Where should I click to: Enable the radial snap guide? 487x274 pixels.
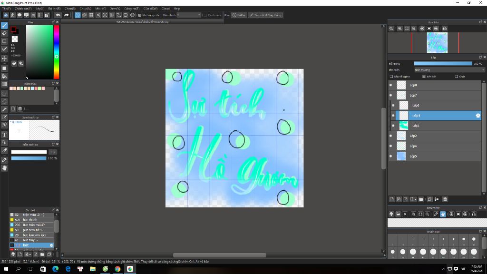pyautogui.click(x=105, y=15)
